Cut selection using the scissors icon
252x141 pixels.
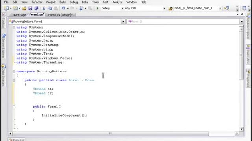[44, 8]
